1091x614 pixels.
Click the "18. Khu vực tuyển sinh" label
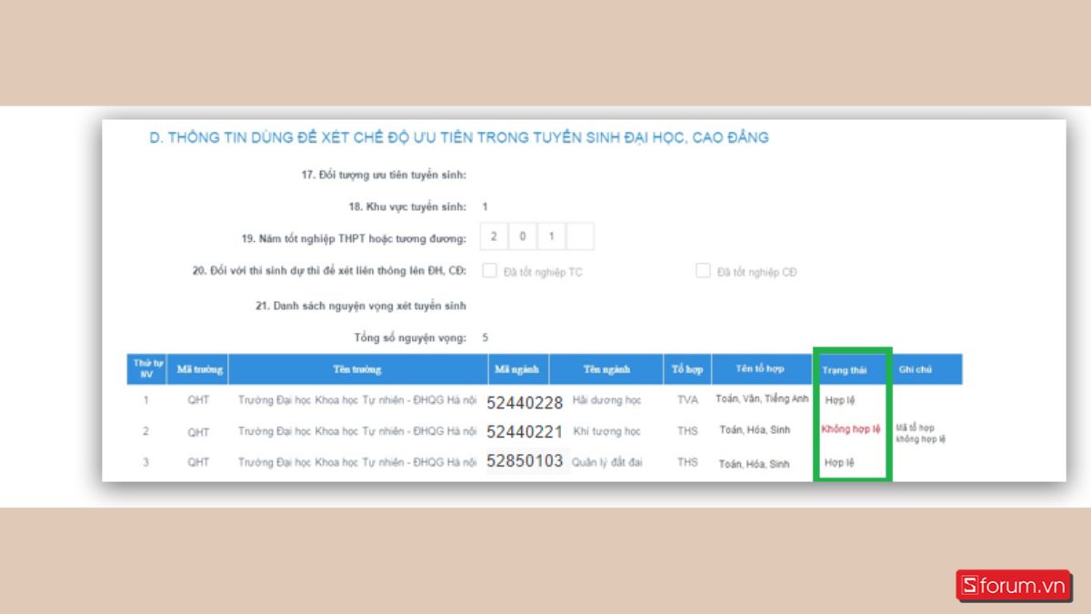[408, 206]
